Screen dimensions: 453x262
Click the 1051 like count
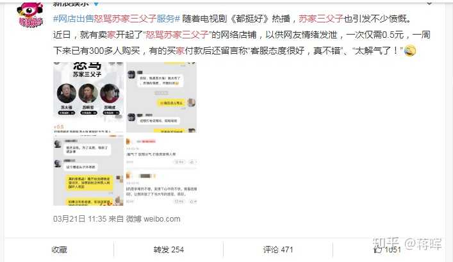(392, 250)
